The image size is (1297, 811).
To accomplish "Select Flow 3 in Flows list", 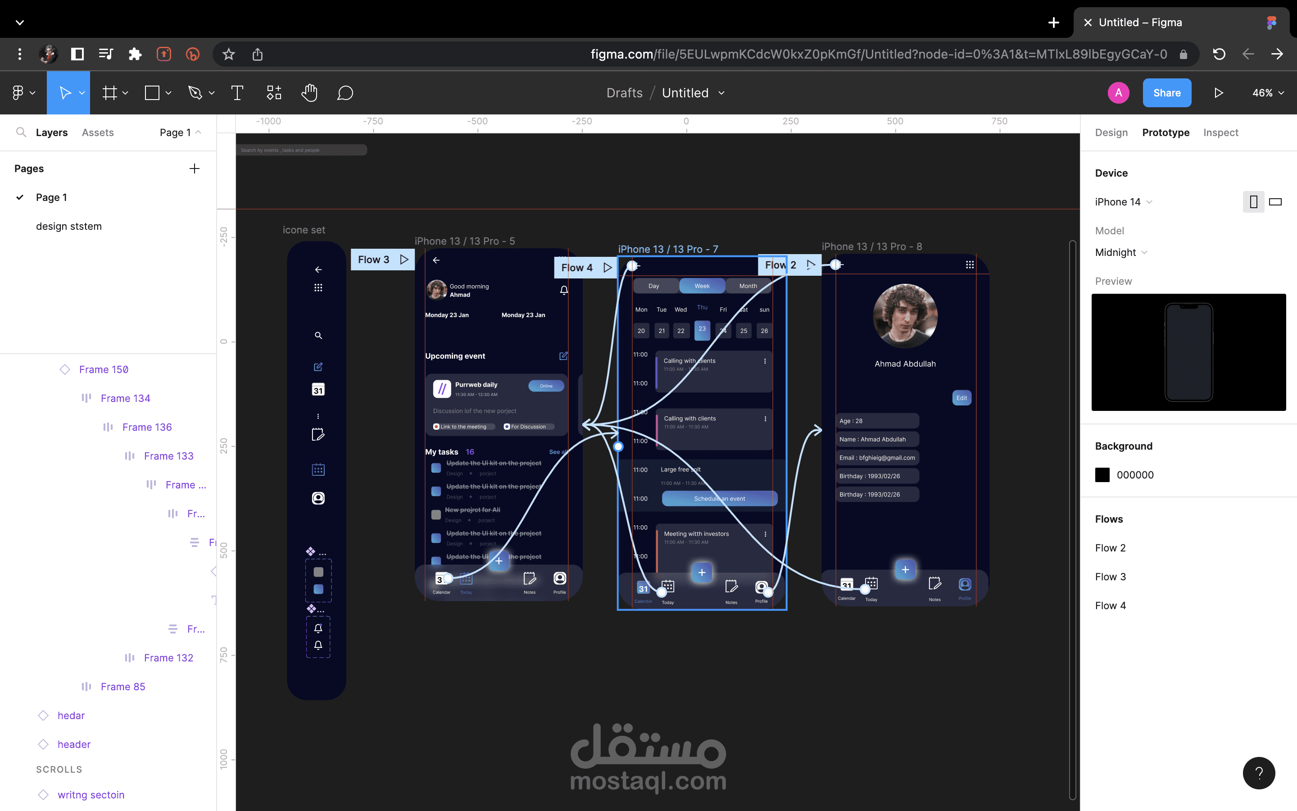I will pos(1110,577).
